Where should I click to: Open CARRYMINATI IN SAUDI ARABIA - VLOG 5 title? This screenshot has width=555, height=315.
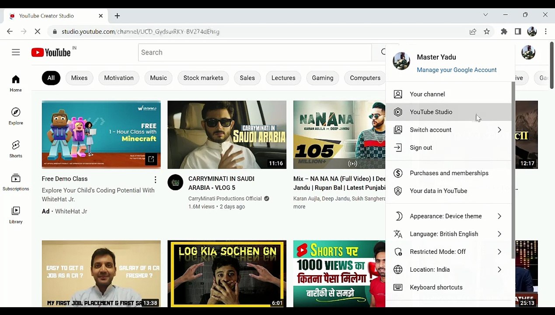(221, 183)
